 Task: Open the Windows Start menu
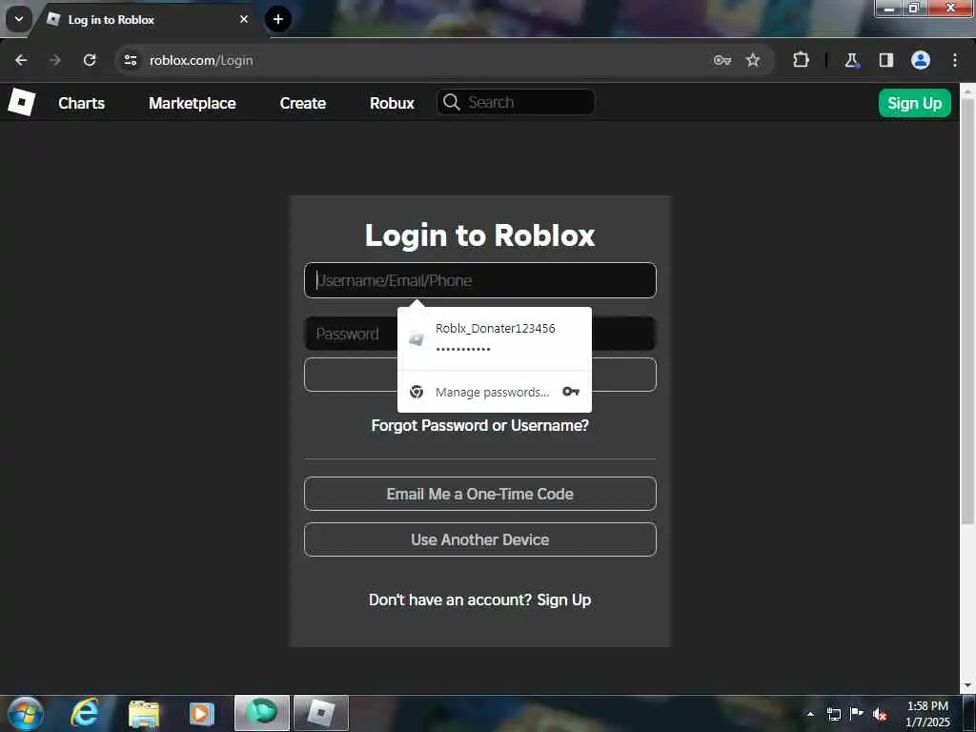[x=26, y=713]
